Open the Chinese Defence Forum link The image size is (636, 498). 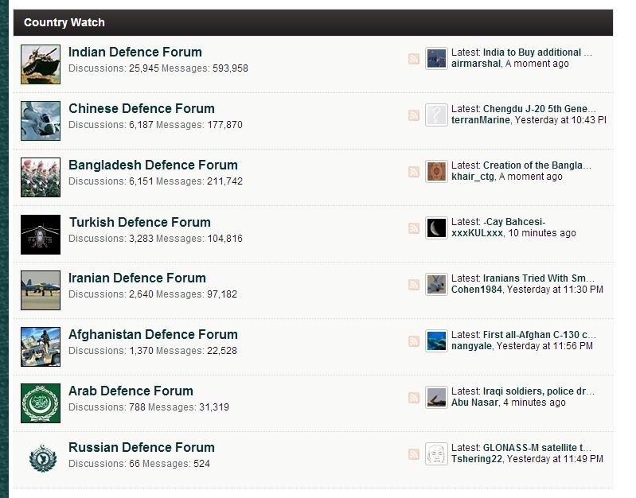coord(142,108)
